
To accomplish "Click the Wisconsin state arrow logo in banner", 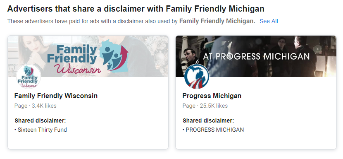I will (113, 55).
